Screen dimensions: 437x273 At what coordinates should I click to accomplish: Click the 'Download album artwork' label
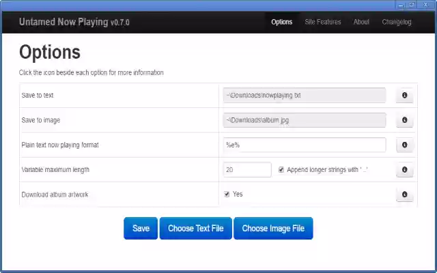(x=55, y=195)
